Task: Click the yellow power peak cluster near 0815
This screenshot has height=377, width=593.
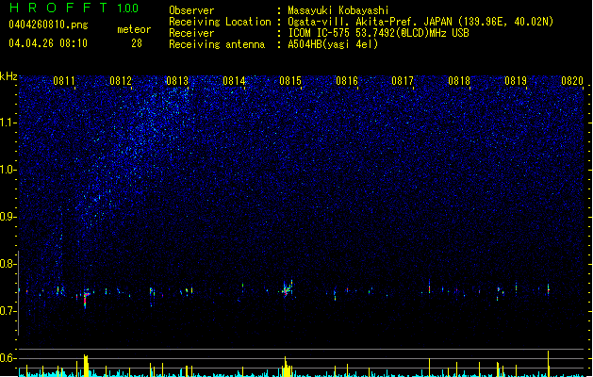Action: [288, 367]
